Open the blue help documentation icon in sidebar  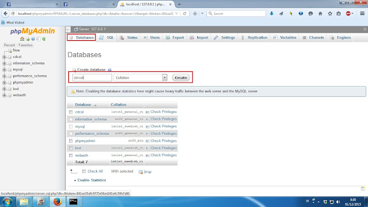(33, 39)
